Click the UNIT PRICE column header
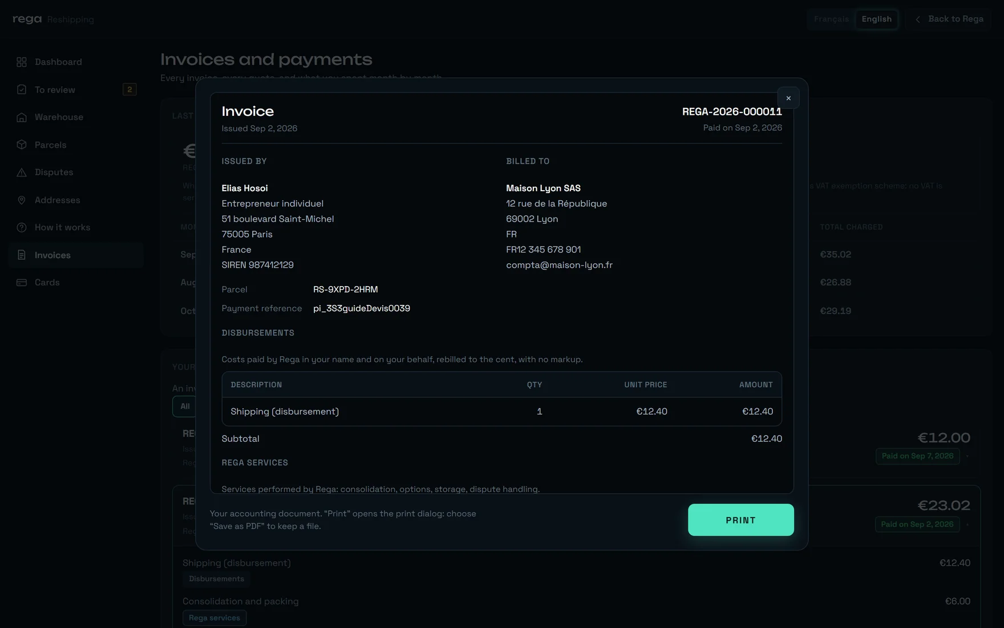Viewport: 1004px width, 628px height. click(x=645, y=385)
